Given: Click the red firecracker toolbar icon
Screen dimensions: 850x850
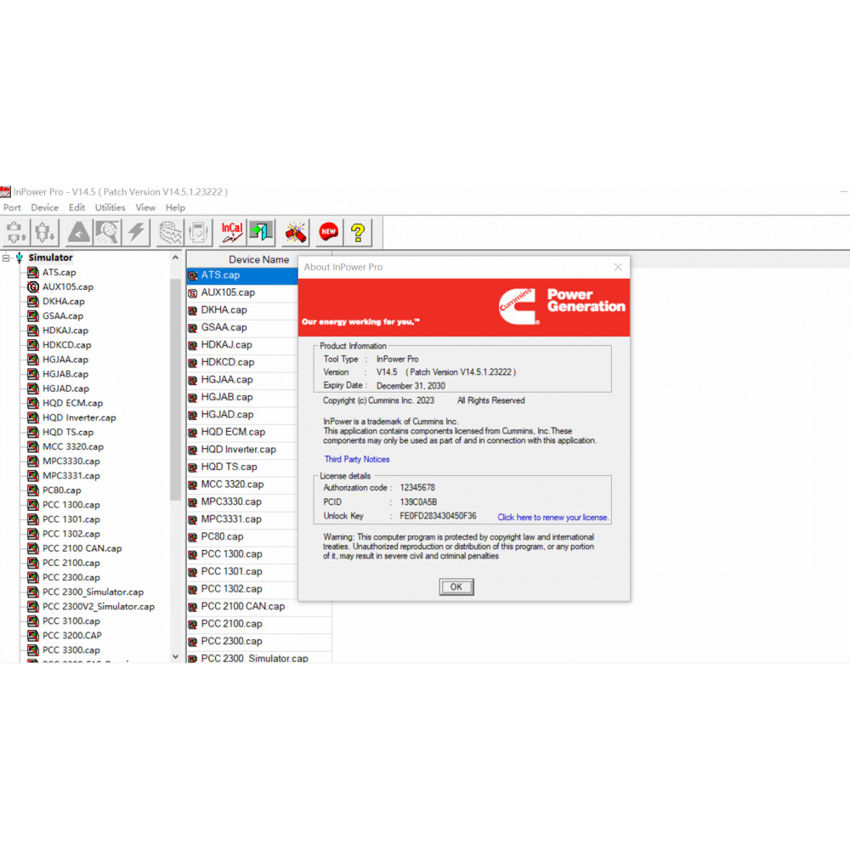Looking at the screenshot, I should [296, 231].
